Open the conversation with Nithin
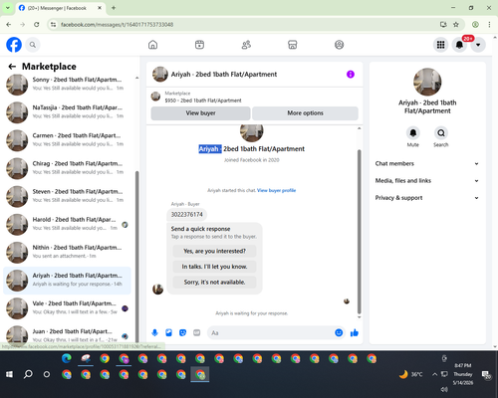This screenshot has height=398, width=498. point(67,252)
